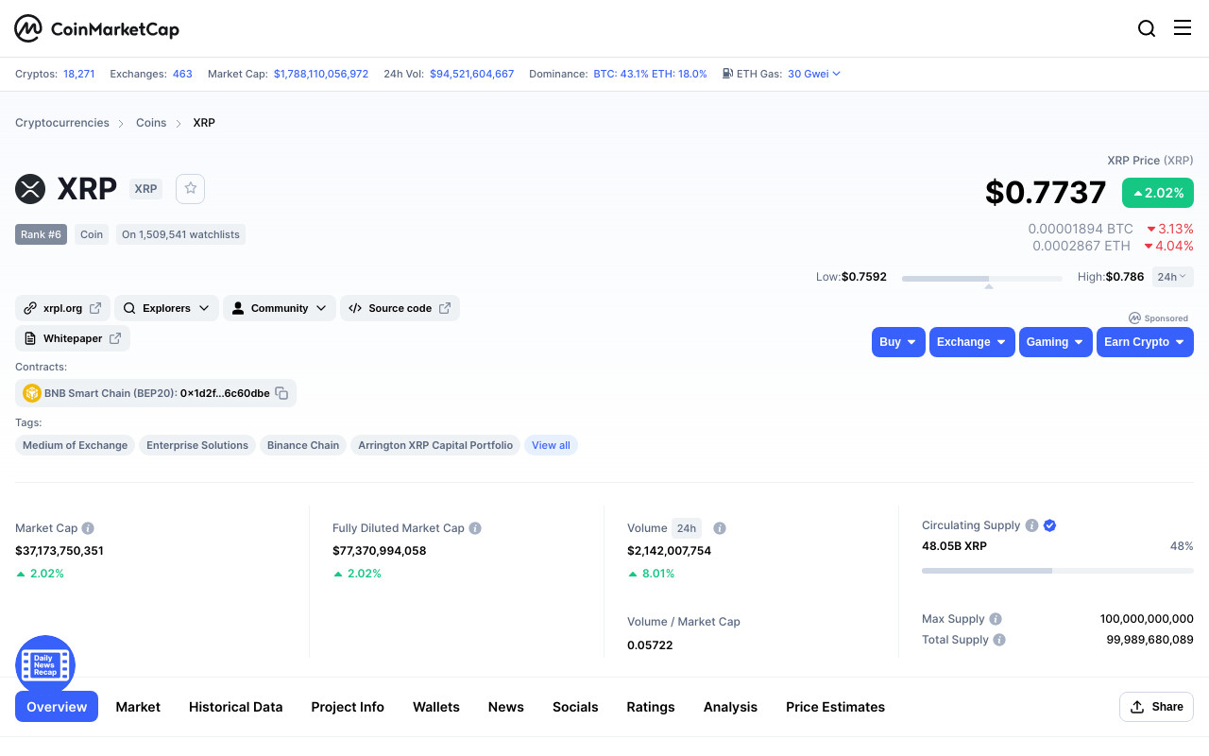Viewport: 1209px width, 756px height.
Task: Open the hamburger menu icon
Action: pos(1183,27)
